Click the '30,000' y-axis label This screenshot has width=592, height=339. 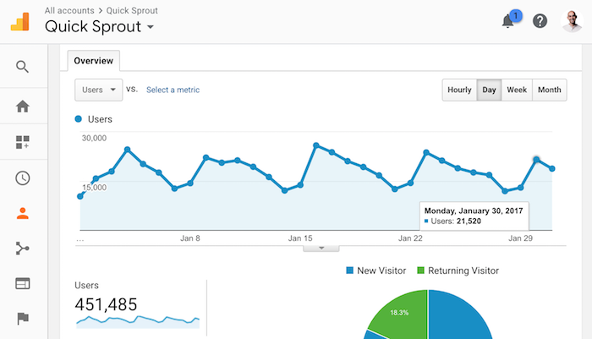click(x=94, y=138)
